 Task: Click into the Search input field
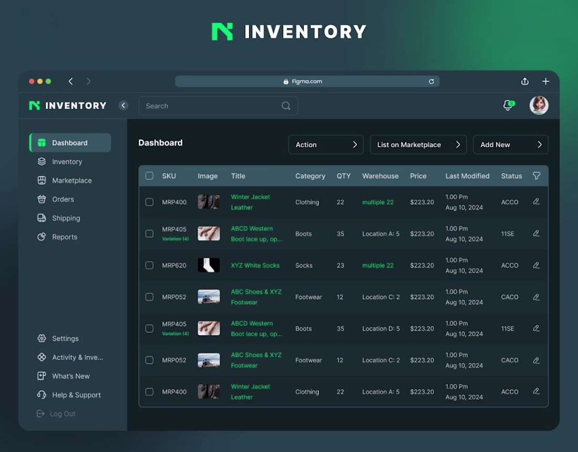coord(218,106)
